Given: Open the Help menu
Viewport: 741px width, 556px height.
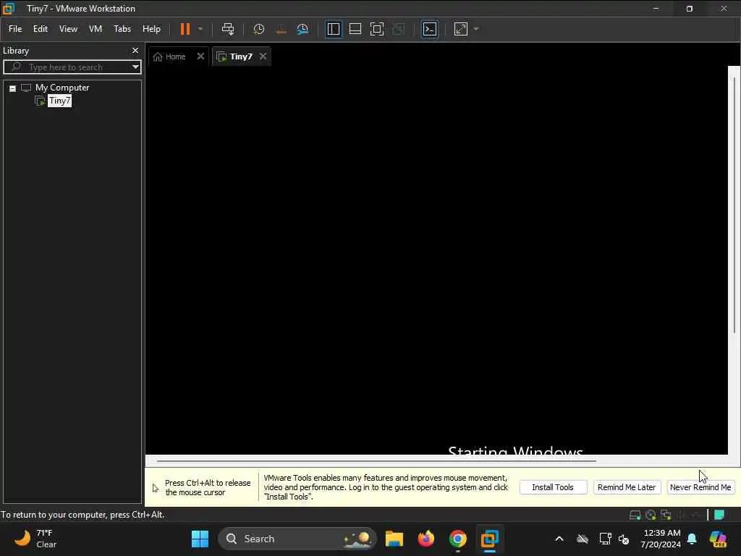Looking at the screenshot, I should (151, 29).
